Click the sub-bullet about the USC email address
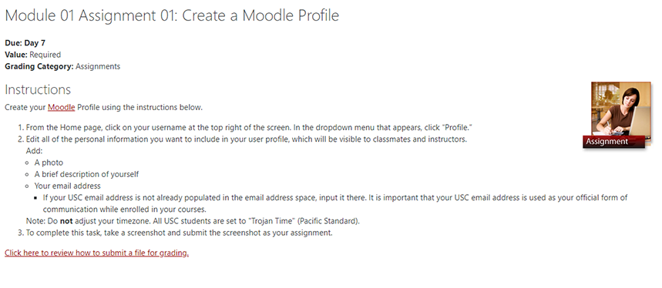662x288 pixels. pos(335,203)
